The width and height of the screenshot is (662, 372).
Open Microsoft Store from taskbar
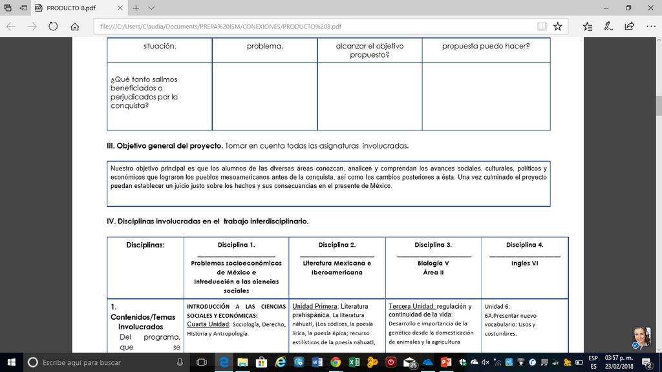click(x=261, y=362)
